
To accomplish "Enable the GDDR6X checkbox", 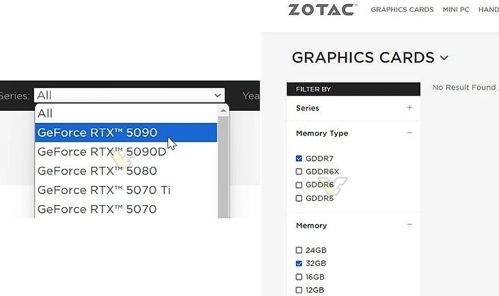I will tap(299, 172).
